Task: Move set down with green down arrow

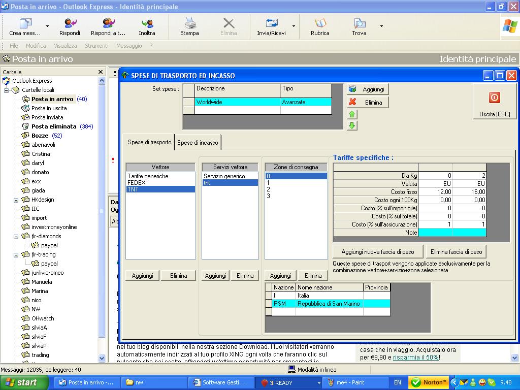Action: click(x=352, y=125)
